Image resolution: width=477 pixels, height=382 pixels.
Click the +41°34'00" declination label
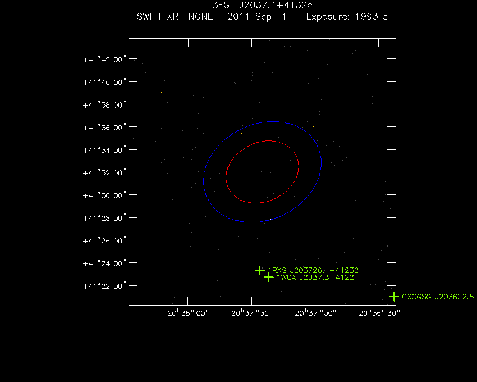pyautogui.click(x=104, y=150)
